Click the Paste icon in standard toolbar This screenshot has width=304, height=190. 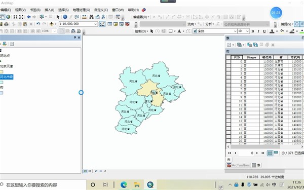tap(25, 24)
